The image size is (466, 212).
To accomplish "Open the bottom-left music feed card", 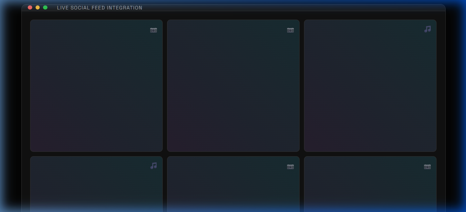I will click(96, 184).
